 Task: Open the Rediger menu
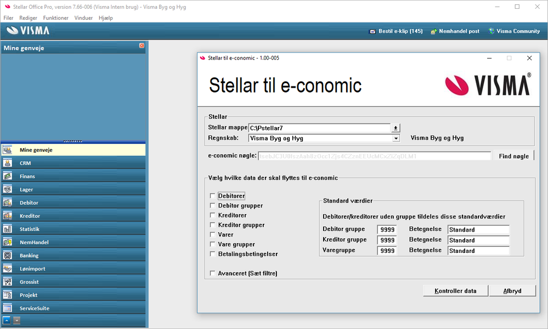[28, 18]
